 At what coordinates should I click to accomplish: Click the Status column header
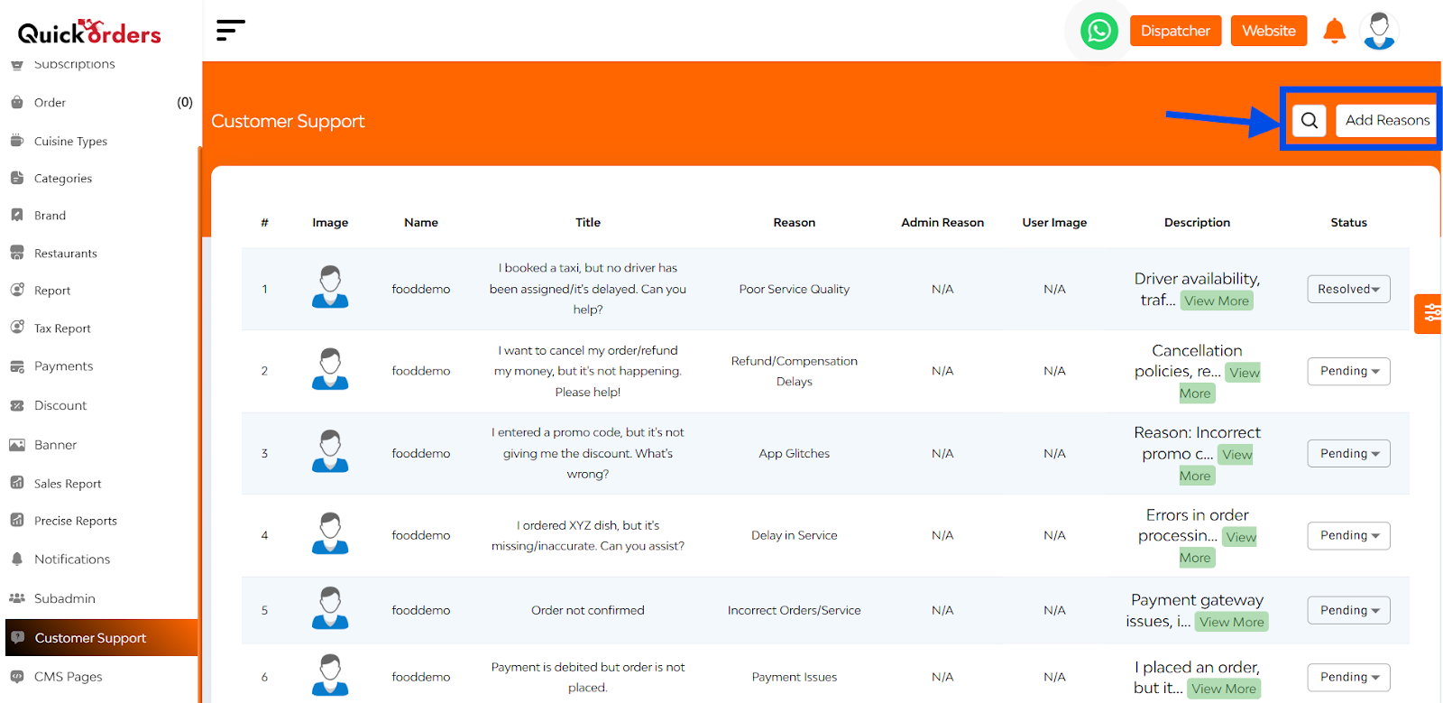click(1348, 222)
